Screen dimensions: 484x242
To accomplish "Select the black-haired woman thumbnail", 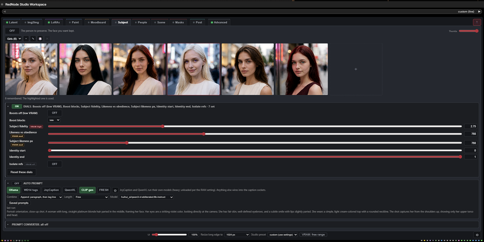I will 86,69.
